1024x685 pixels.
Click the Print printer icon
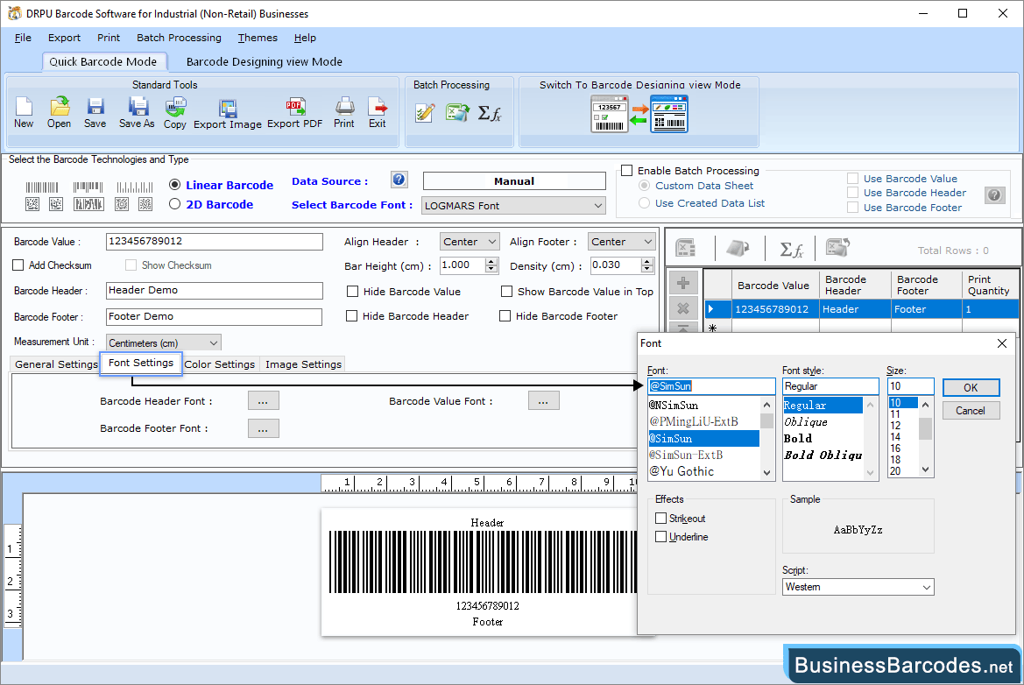coord(344,107)
